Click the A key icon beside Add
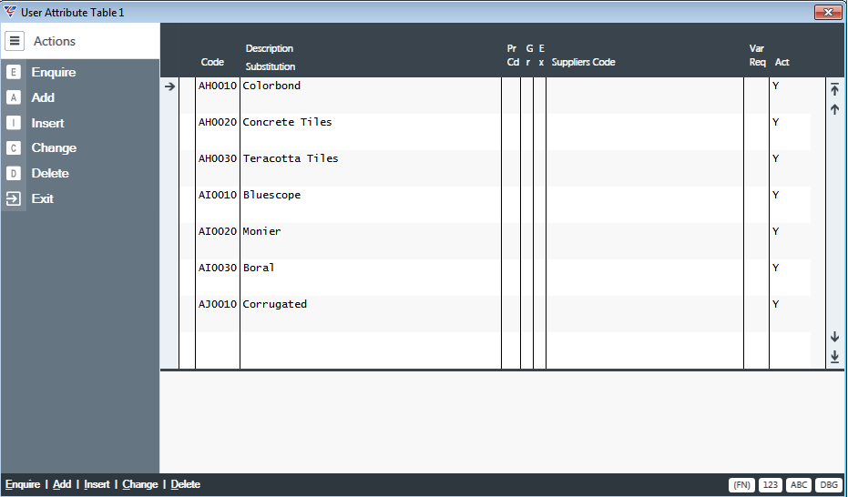 (14, 97)
